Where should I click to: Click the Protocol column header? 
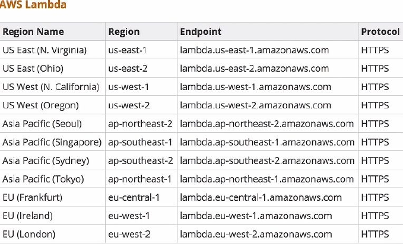click(x=380, y=32)
